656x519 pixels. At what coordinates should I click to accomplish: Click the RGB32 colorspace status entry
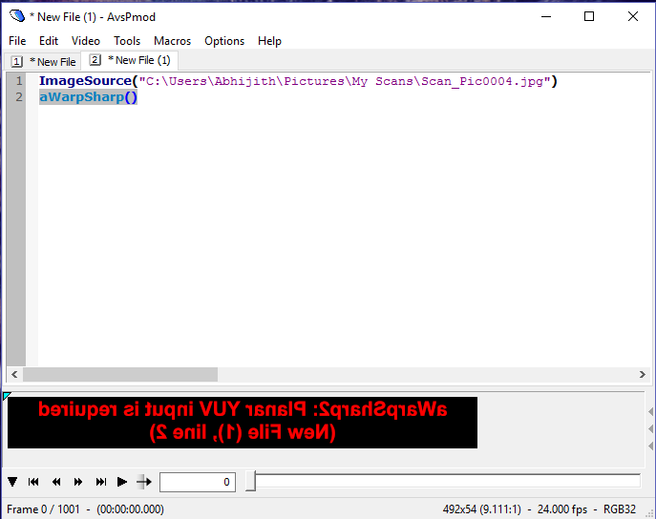(620, 509)
